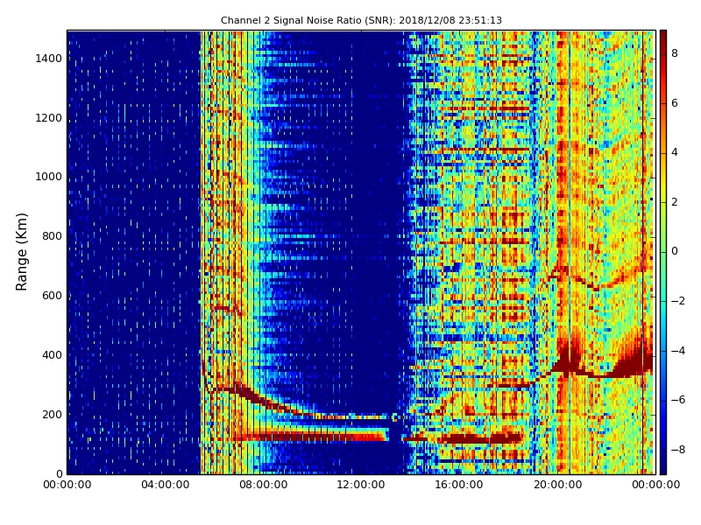
Task: Click colorbar tick label 0
Action: [674, 251]
